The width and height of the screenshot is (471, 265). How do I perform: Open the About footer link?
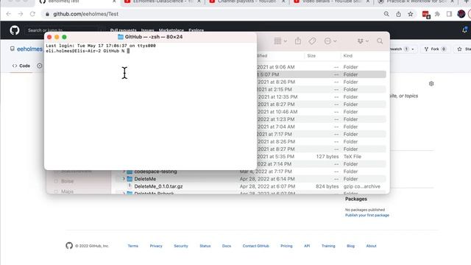[371, 246]
